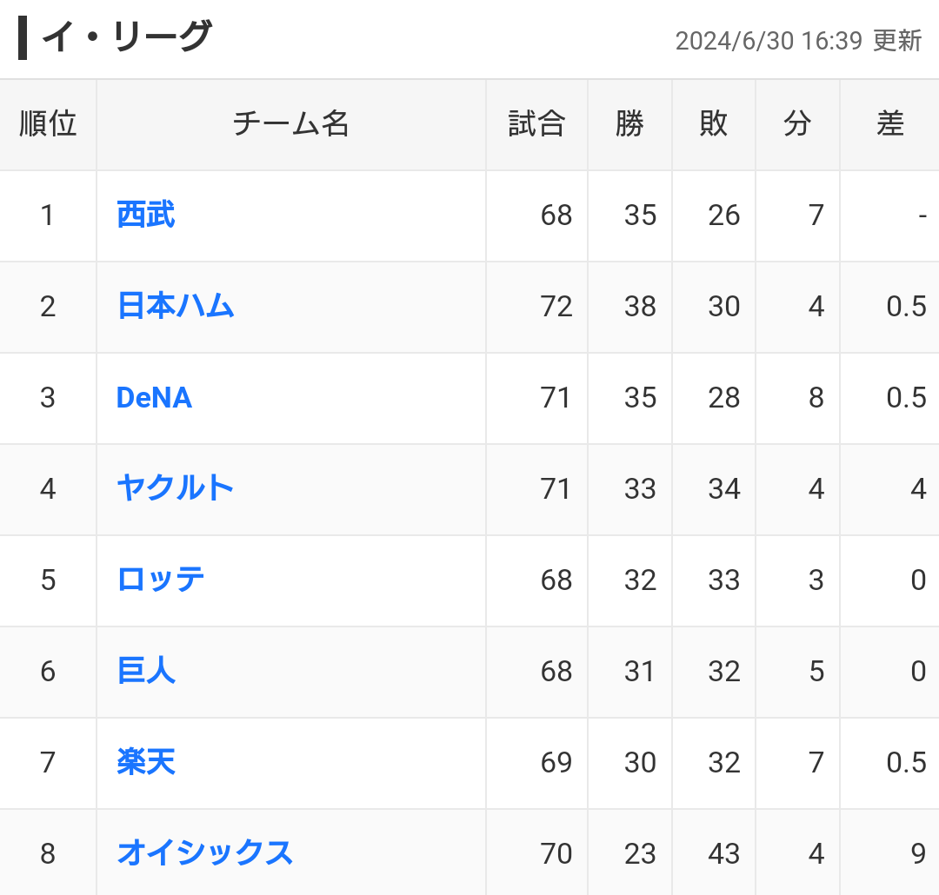This screenshot has height=895, width=939.
Task: Click the 試合 column header
Action: pyautogui.click(x=536, y=124)
